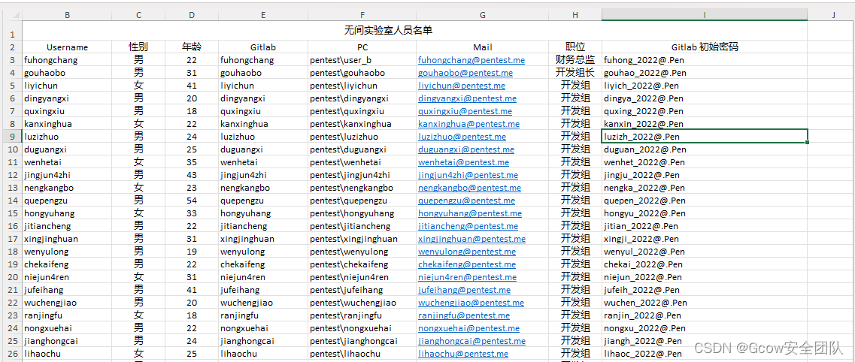Select age cell 43 for jingjun4zhi
The width and height of the screenshot is (855, 362).
click(x=192, y=175)
